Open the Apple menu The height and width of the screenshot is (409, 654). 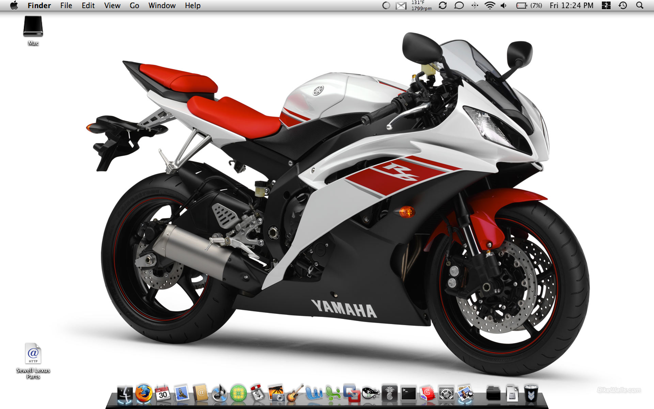pos(14,6)
